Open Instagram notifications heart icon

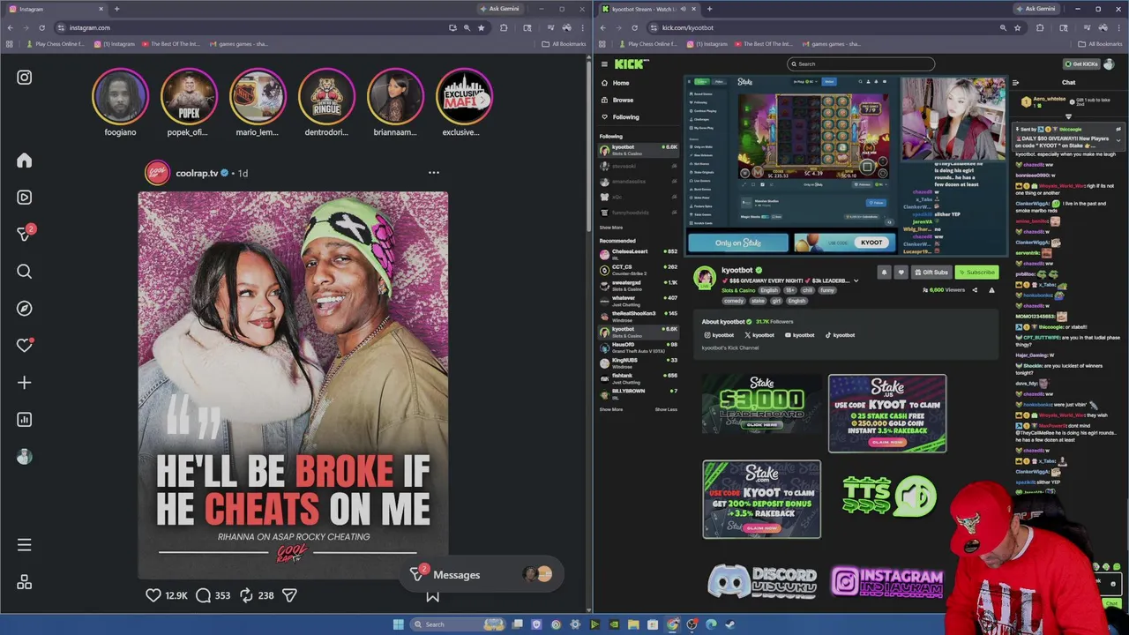(24, 346)
